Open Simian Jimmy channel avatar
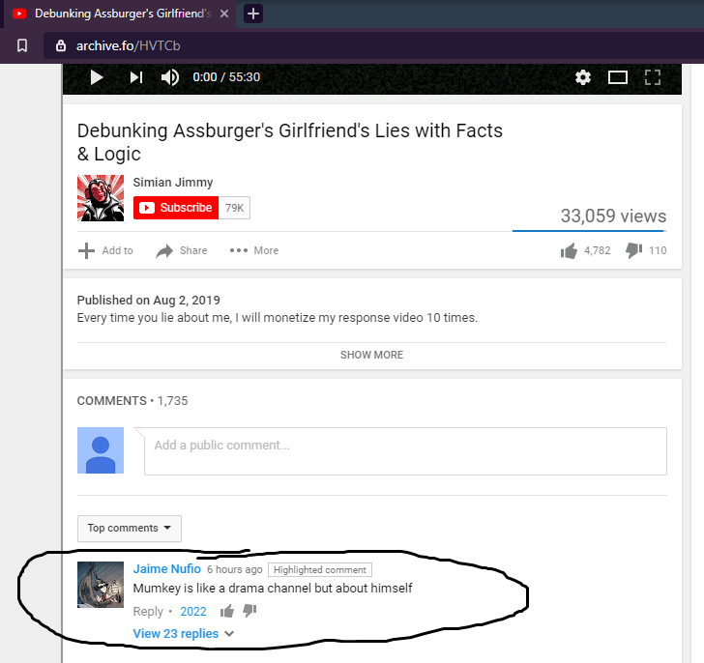The width and height of the screenshot is (704, 663). coord(101,198)
